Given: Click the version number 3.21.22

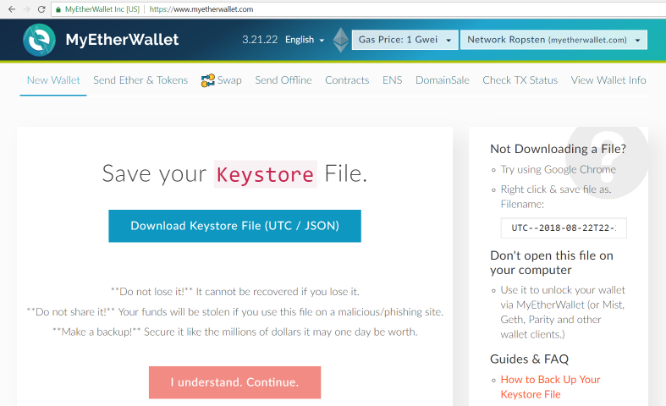Looking at the screenshot, I should pyautogui.click(x=260, y=40).
